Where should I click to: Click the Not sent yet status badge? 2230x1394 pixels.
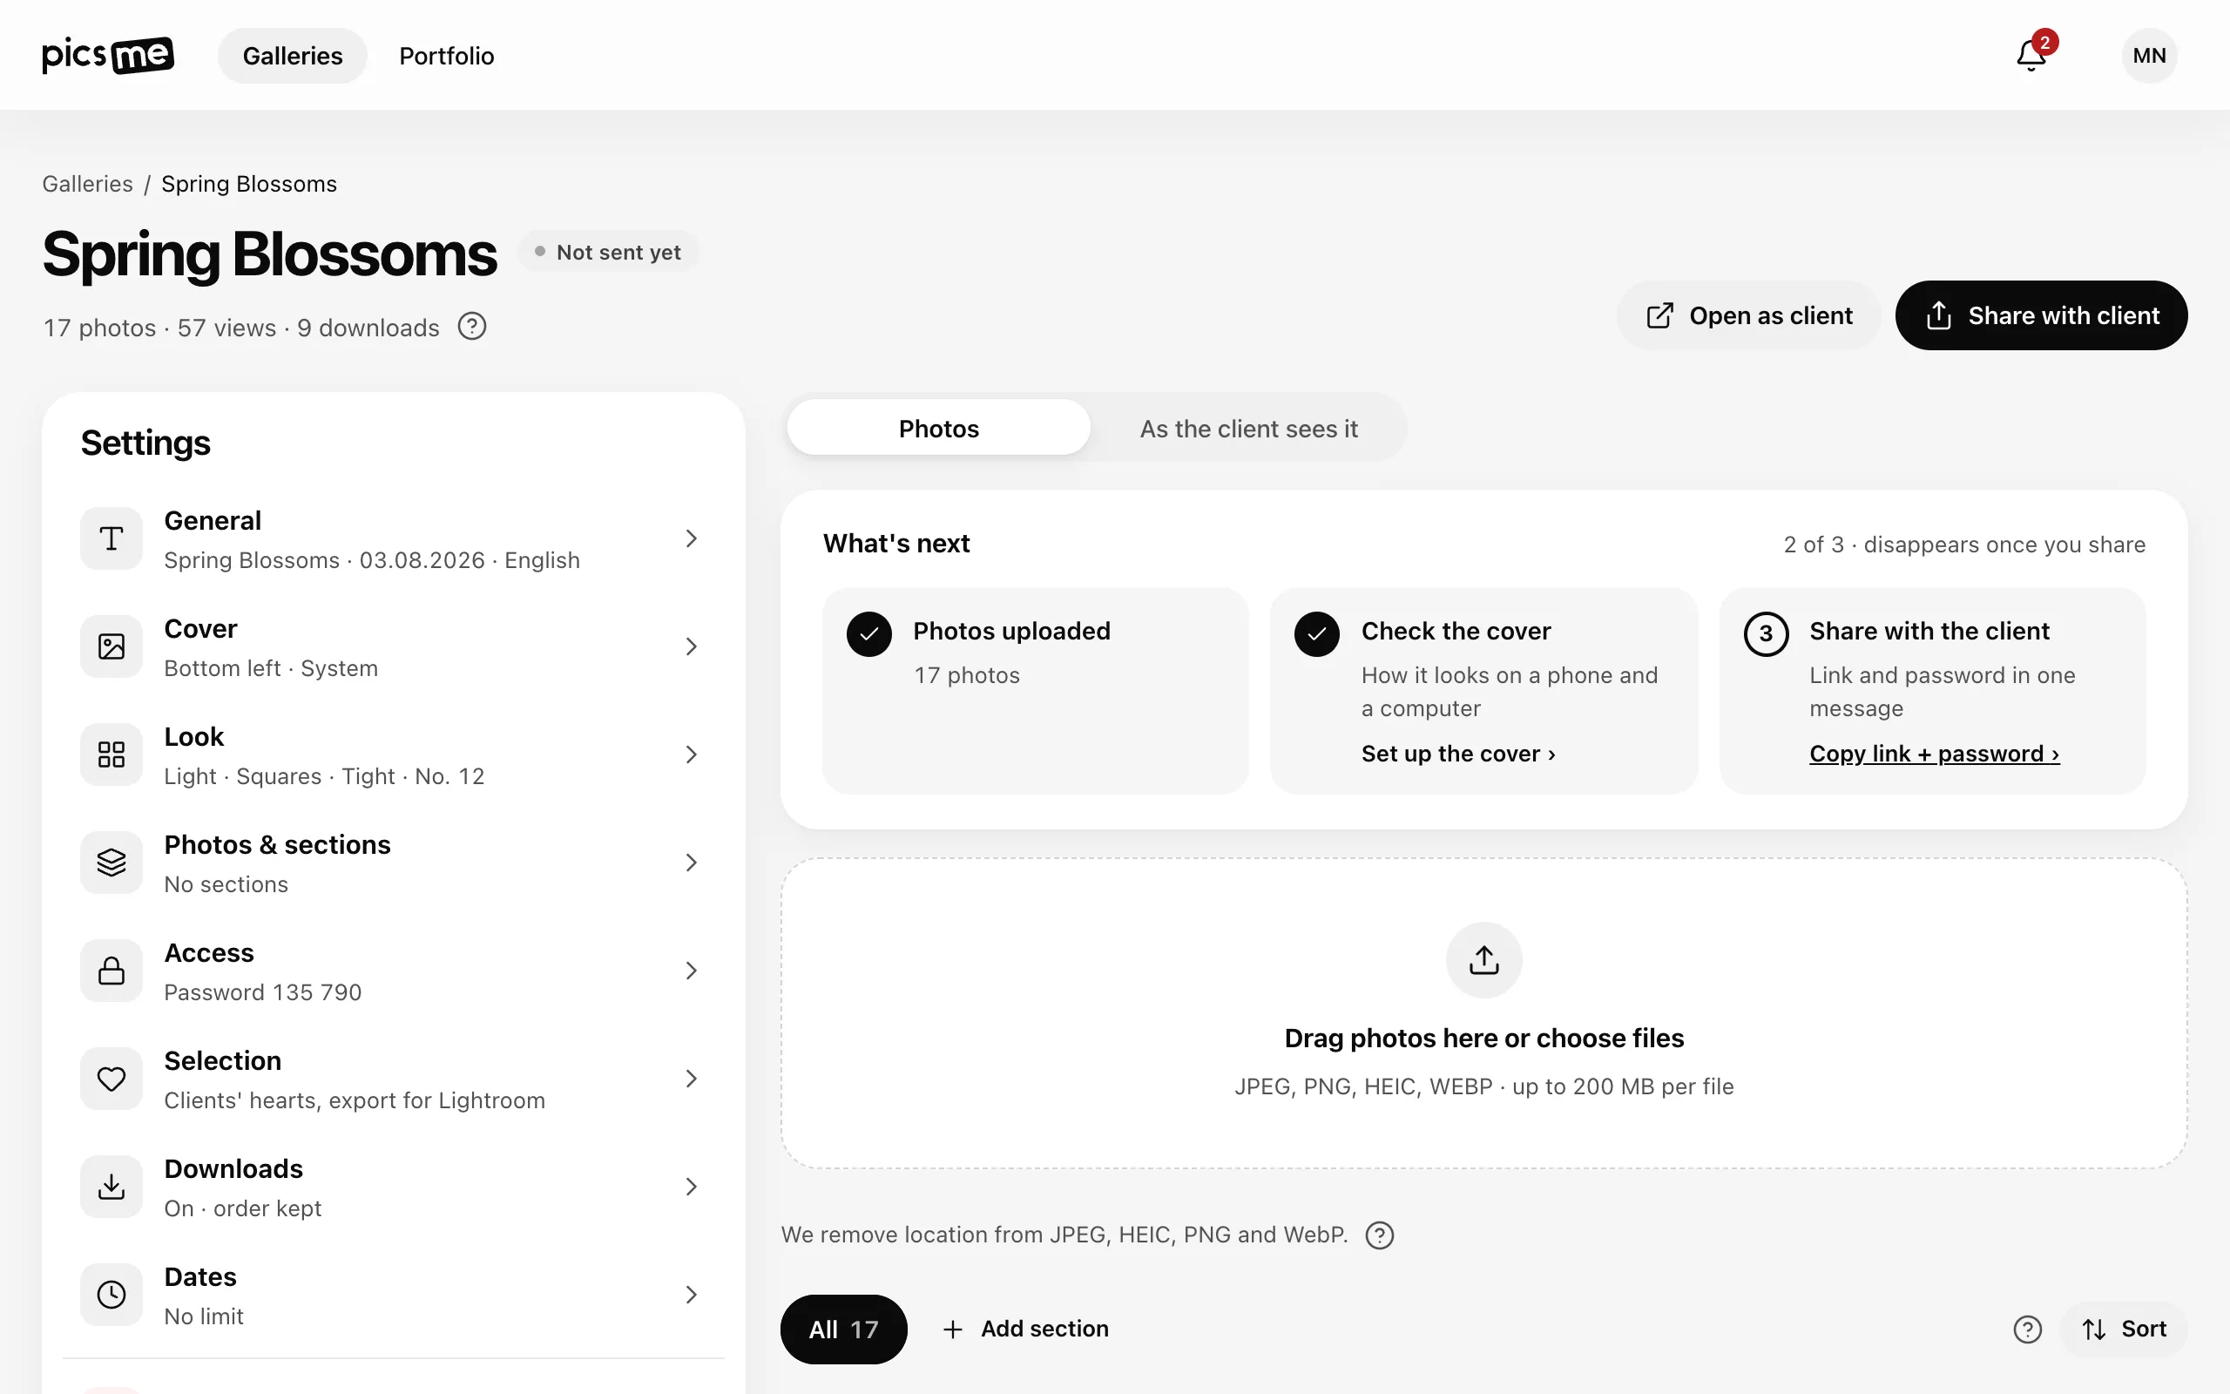tap(608, 252)
